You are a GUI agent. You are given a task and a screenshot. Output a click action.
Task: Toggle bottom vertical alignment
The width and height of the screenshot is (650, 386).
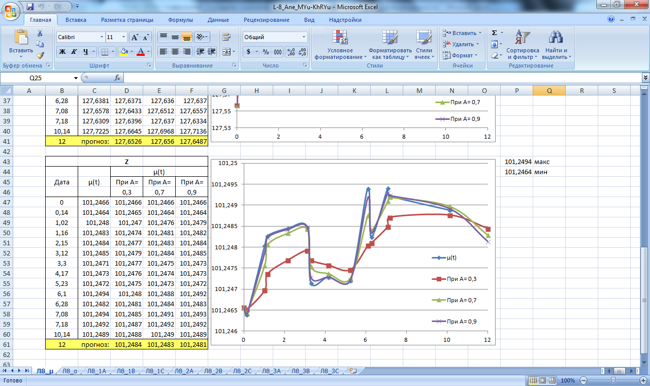point(186,37)
